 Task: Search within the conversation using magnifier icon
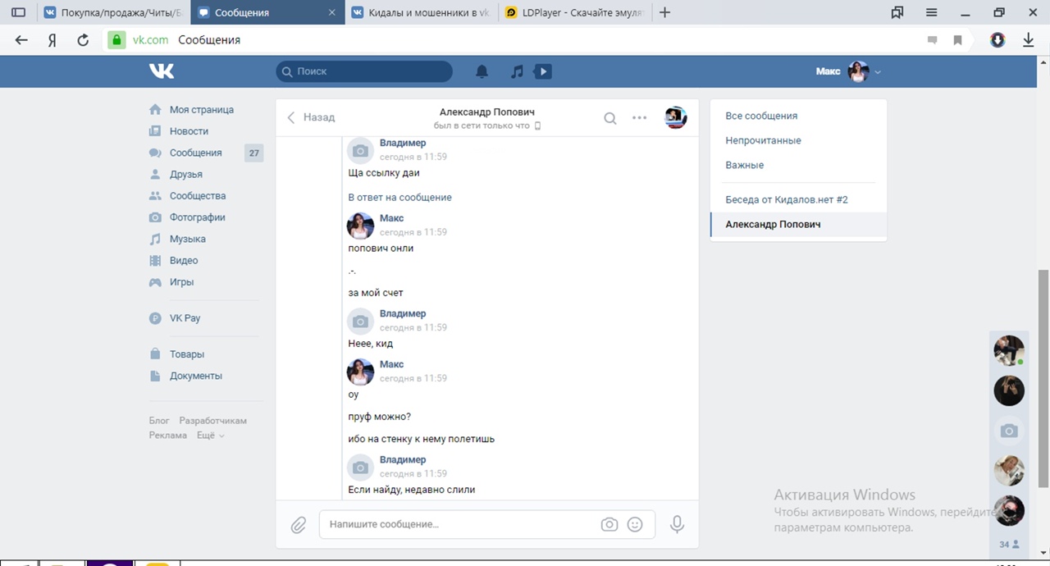click(610, 118)
